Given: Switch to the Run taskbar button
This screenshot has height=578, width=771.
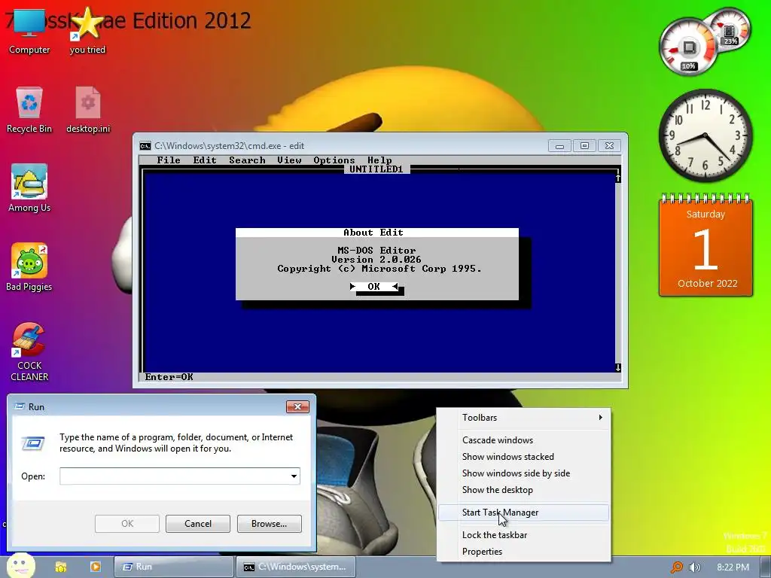Looking at the screenshot, I should click(x=174, y=567).
